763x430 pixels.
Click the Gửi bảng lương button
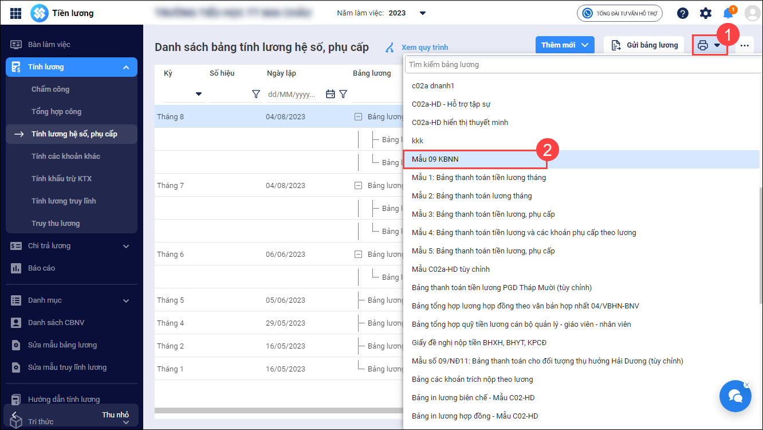point(644,45)
